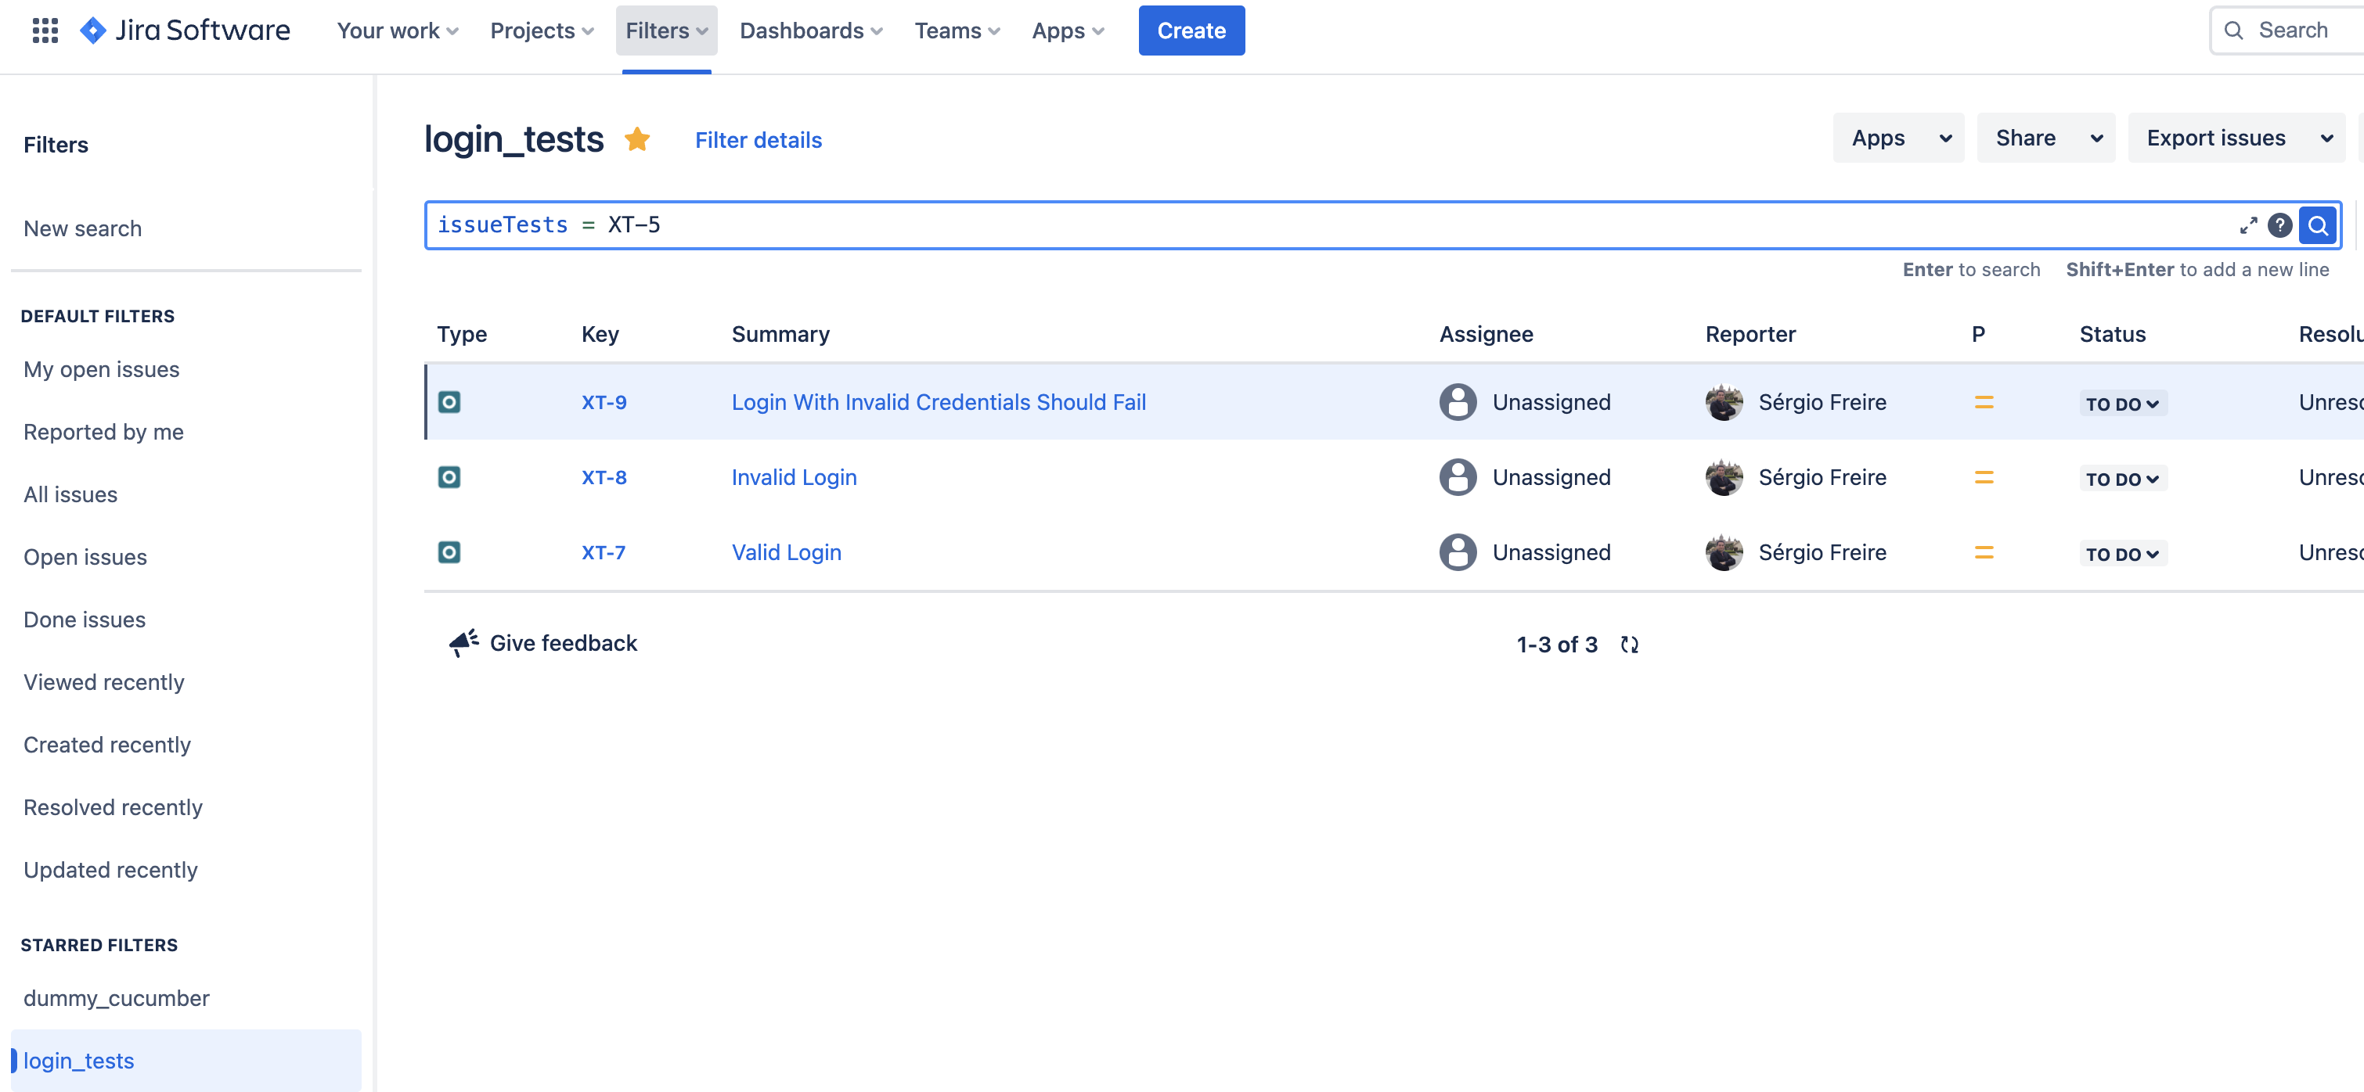Sort by the Key column header
This screenshot has width=2364, height=1092.
coord(600,335)
